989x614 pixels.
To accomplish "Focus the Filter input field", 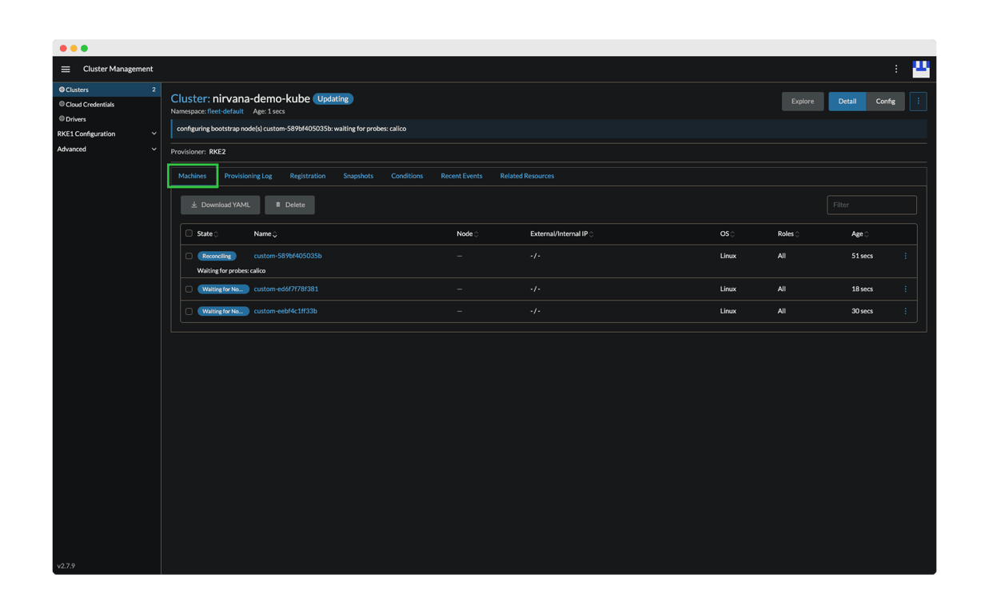I will coord(871,205).
